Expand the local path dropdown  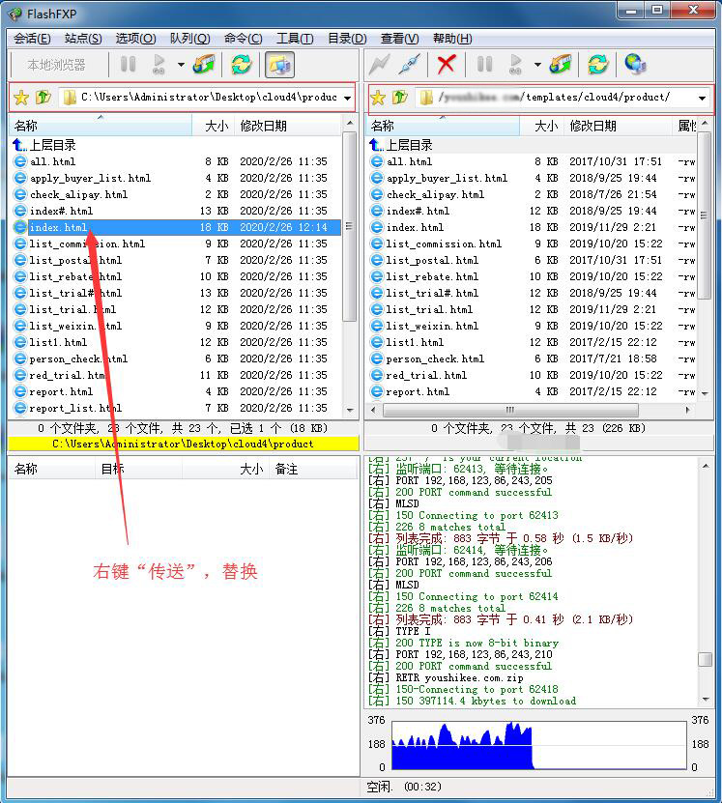(x=347, y=98)
